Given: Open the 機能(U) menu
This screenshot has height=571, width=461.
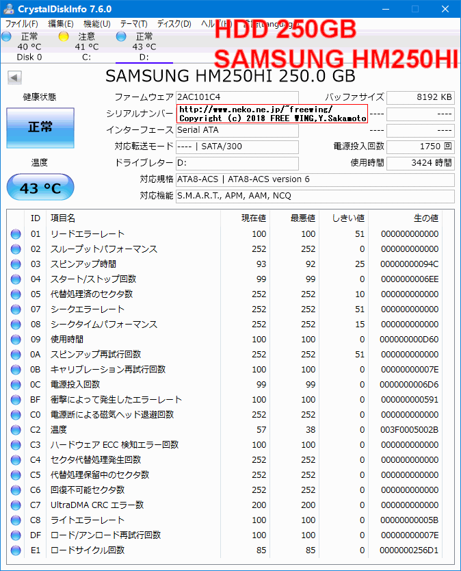Looking at the screenshot, I should 97,24.
